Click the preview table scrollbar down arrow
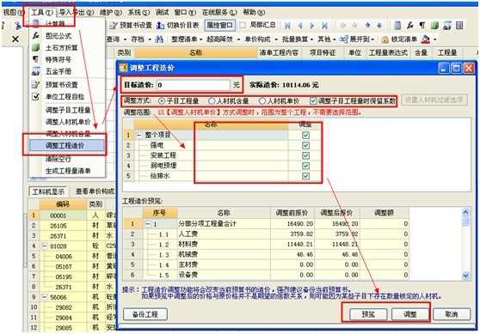 pyautogui.click(x=465, y=276)
